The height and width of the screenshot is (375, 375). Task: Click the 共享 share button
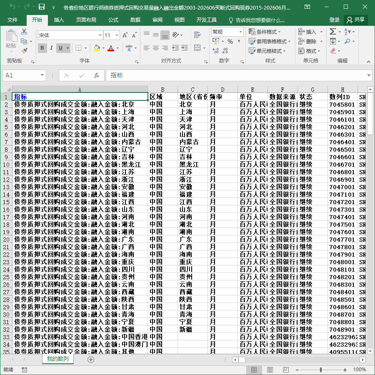(x=356, y=20)
